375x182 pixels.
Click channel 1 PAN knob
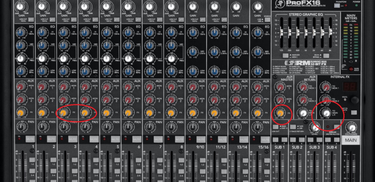click(21, 126)
